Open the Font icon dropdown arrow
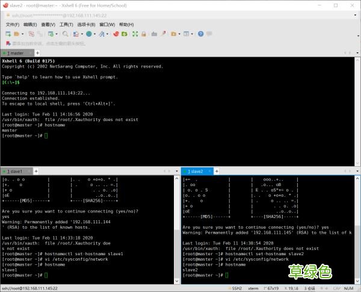The image size is (361, 292). (107, 34)
